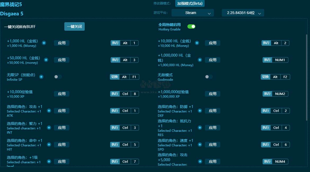Image resolution: width=310 pixels, height=172 pixels.
Task: Edit the Ctrl 2 hotkey for +1 DEF
Action: [x=275, y=111]
